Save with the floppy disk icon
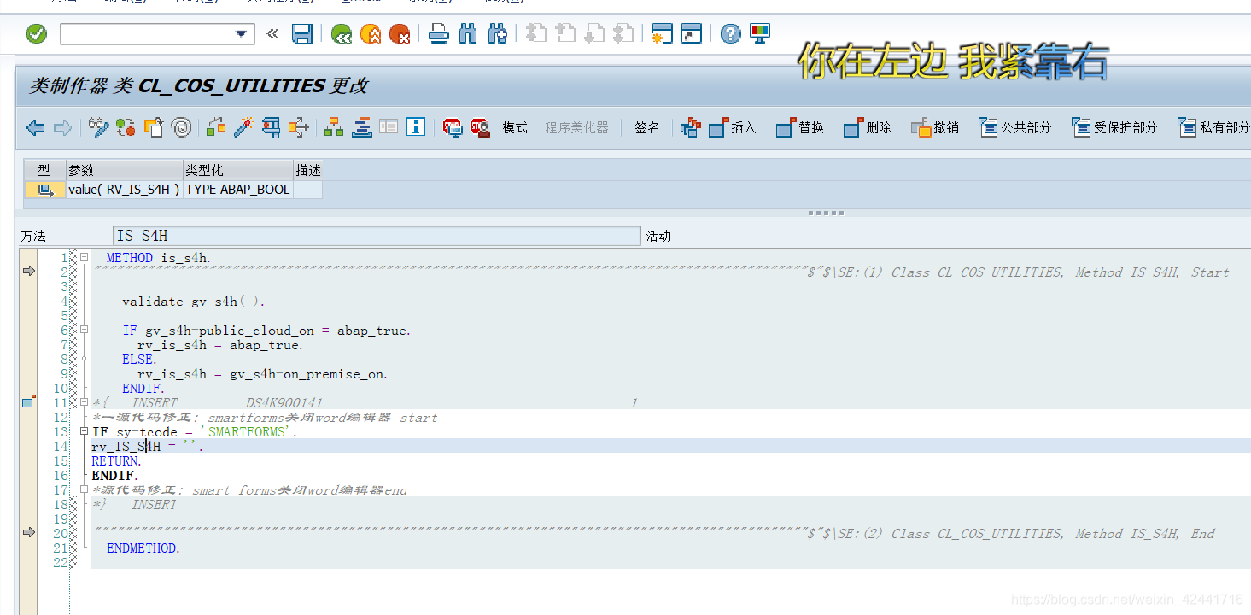This screenshot has height=615, width=1251. pyautogui.click(x=302, y=34)
